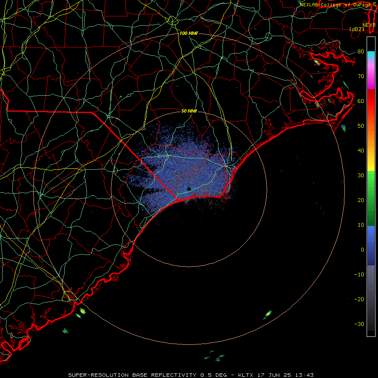
Task: Click the positive 20 value on the dBZ scale
Action: 361,200
